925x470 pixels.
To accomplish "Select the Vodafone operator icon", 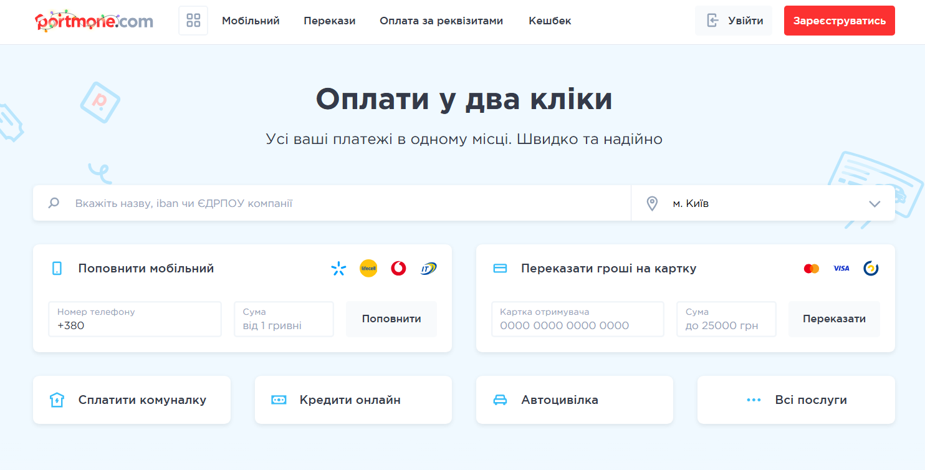I will click(x=398, y=269).
